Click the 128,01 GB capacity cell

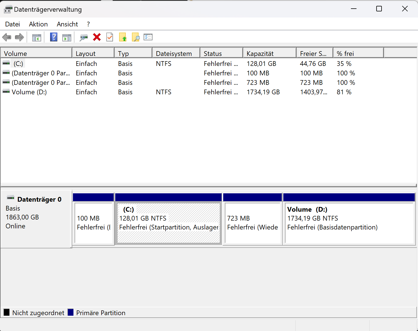point(261,64)
